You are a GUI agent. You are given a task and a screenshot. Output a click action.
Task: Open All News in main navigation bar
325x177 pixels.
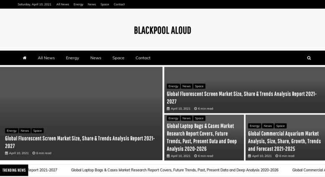(x=46, y=58)
